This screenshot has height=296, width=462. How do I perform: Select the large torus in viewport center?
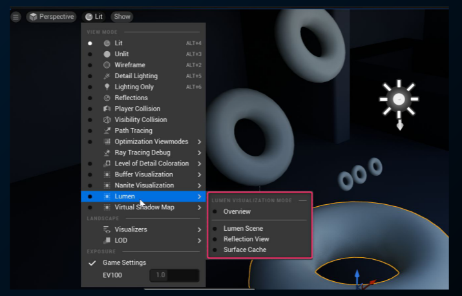point(250,137)
